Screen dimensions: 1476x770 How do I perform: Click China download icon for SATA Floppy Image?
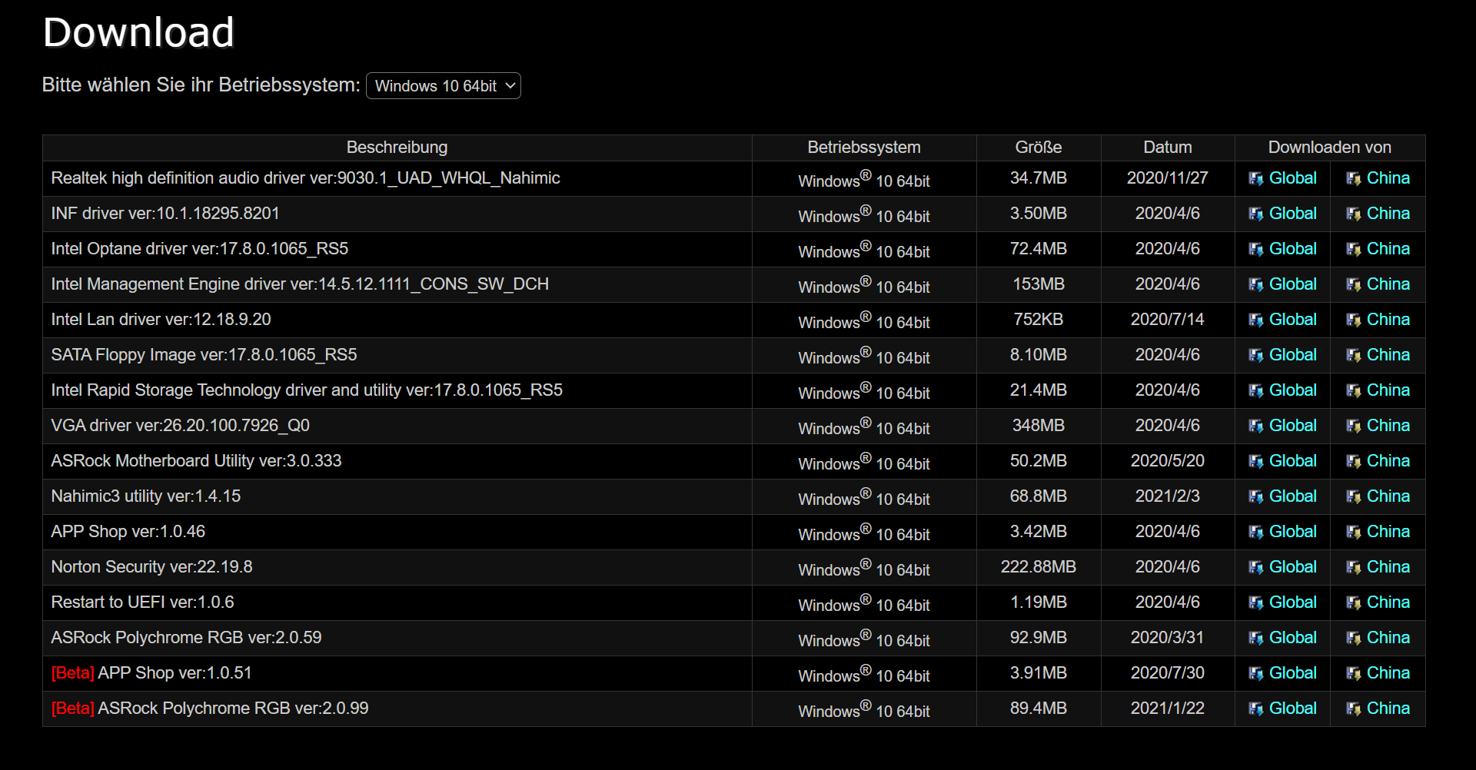pos(1354,356)
